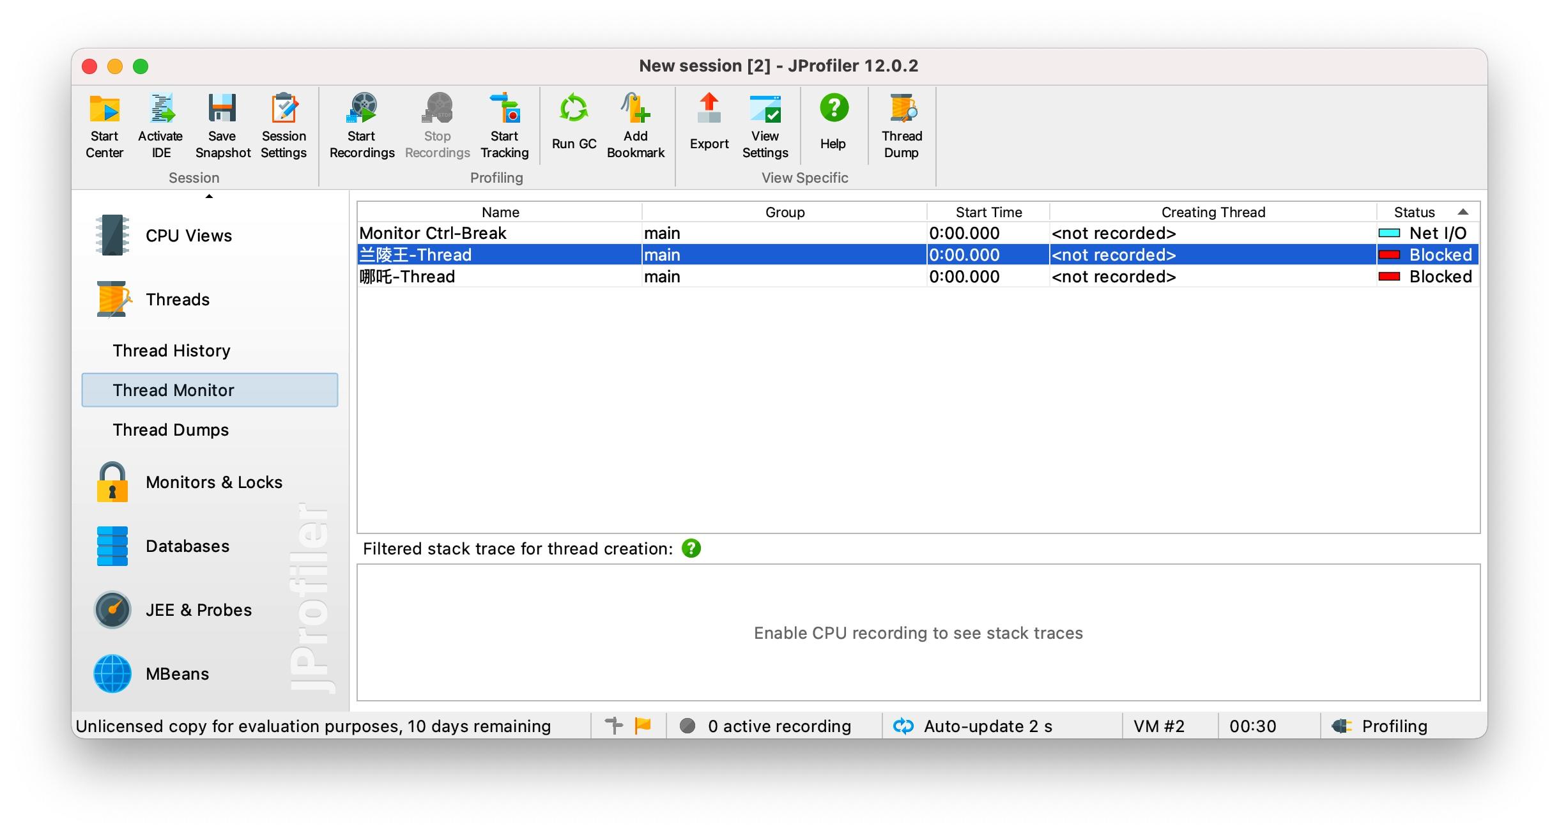Click the VM #2 status bar entry
The height and width of the screenshot is (833, 1559).
[1159, 726]
